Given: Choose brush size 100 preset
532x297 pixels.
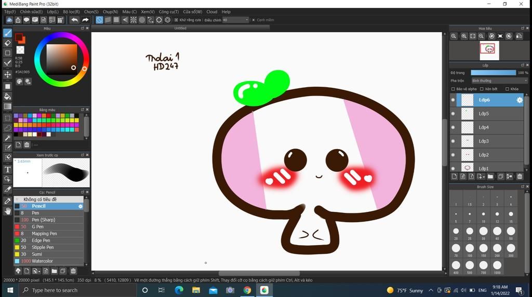Looking at the screenshot, I should click(x=470, y=248).
